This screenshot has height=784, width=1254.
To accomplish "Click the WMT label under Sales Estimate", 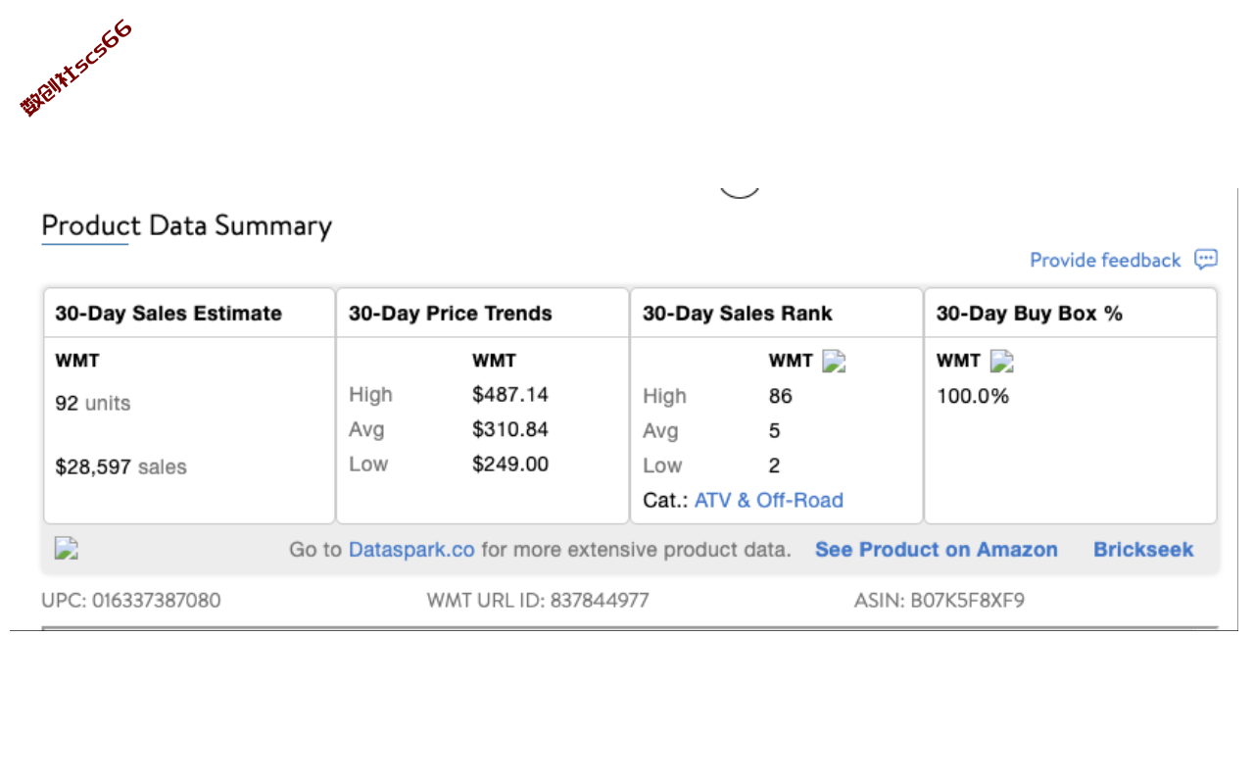I will coord(77,361).
